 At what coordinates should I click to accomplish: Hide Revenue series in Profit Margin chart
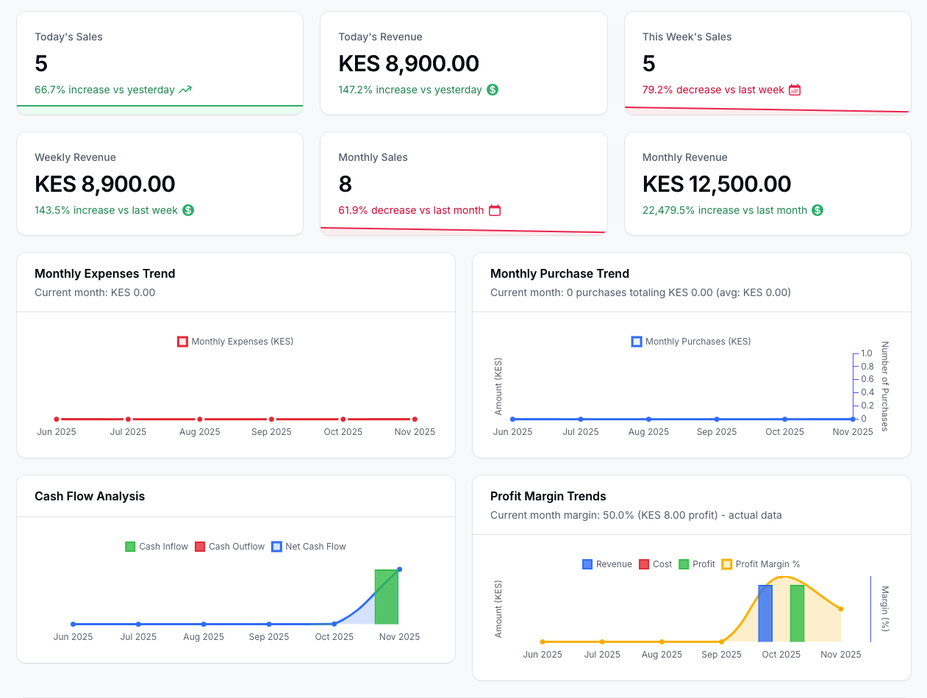tap(607, 564)
